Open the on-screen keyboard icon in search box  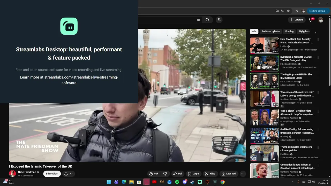tap(199, 20)
